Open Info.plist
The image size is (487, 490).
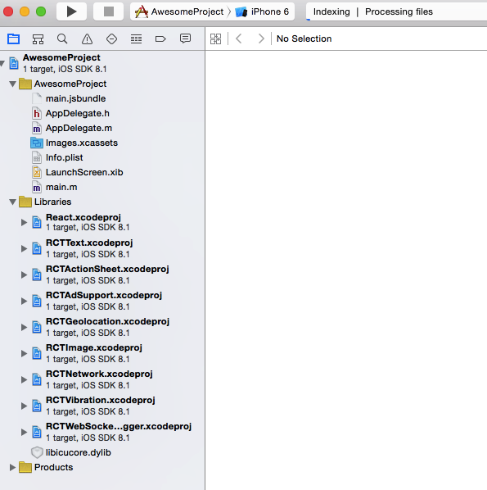(65, 157)
